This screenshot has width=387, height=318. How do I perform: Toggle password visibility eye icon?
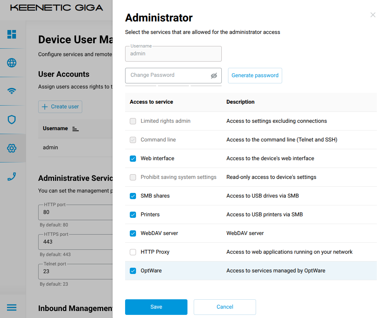214,76
